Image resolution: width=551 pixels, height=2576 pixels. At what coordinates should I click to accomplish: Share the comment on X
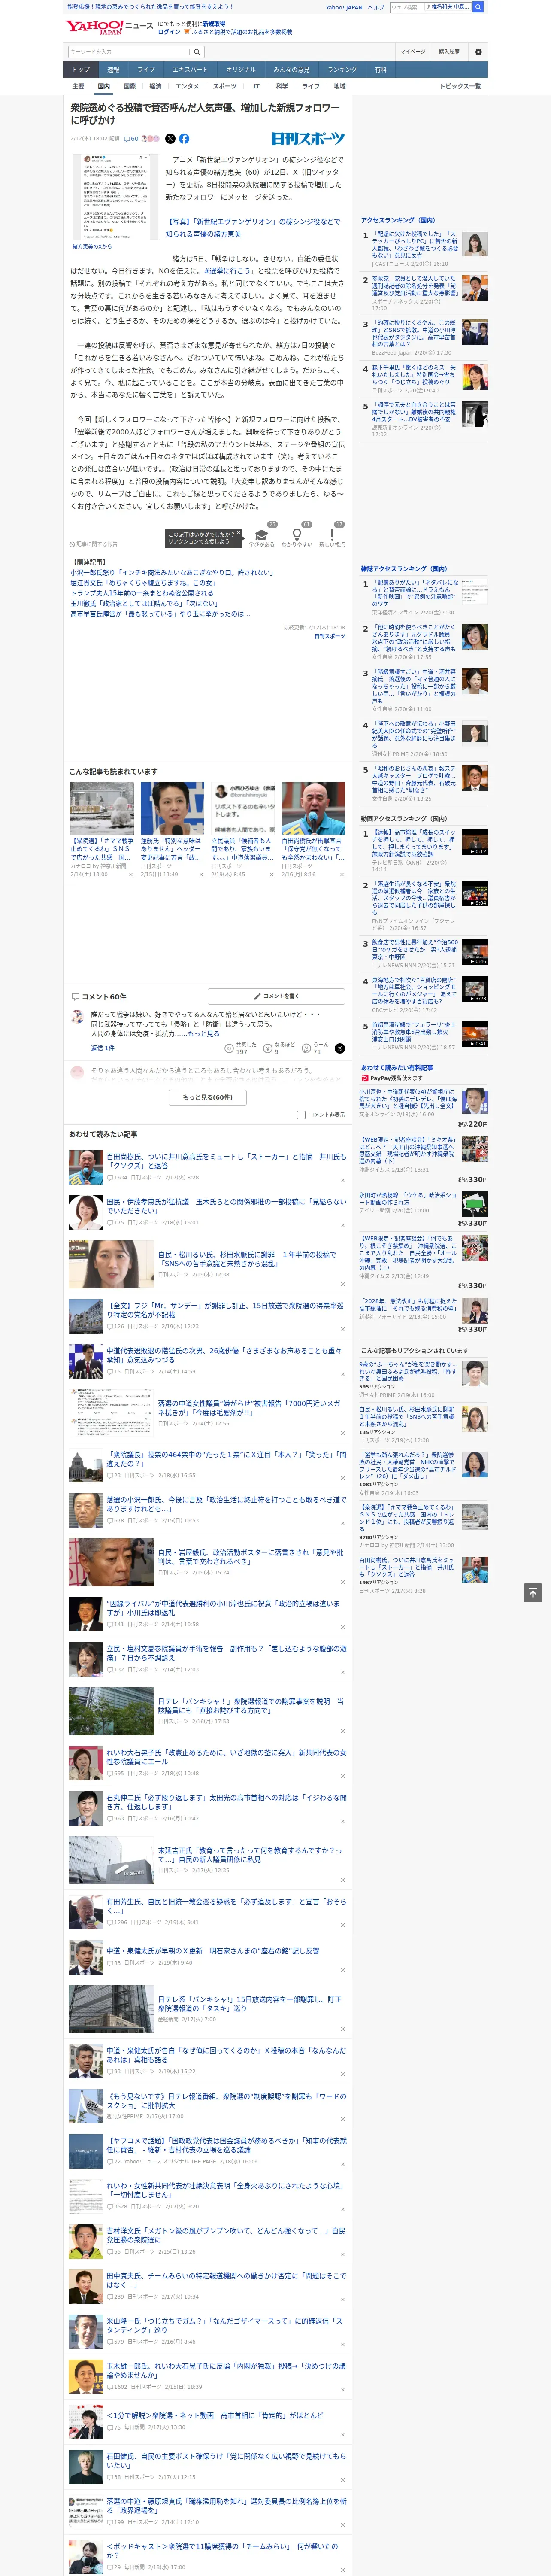tap(339, 1048)
